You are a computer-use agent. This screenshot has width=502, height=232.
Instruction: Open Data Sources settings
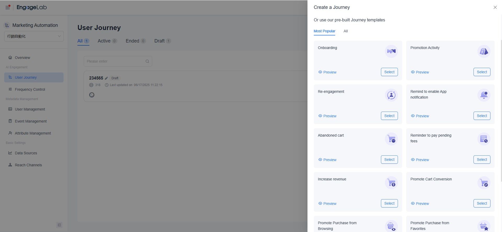(34, 153)
